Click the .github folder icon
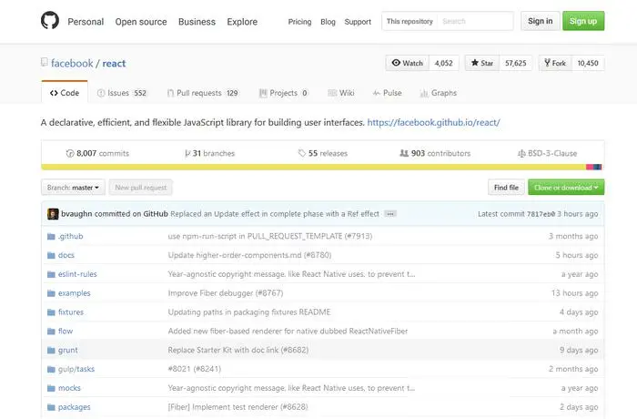Viewport: 637px width, 419px height. coord(51,236)
